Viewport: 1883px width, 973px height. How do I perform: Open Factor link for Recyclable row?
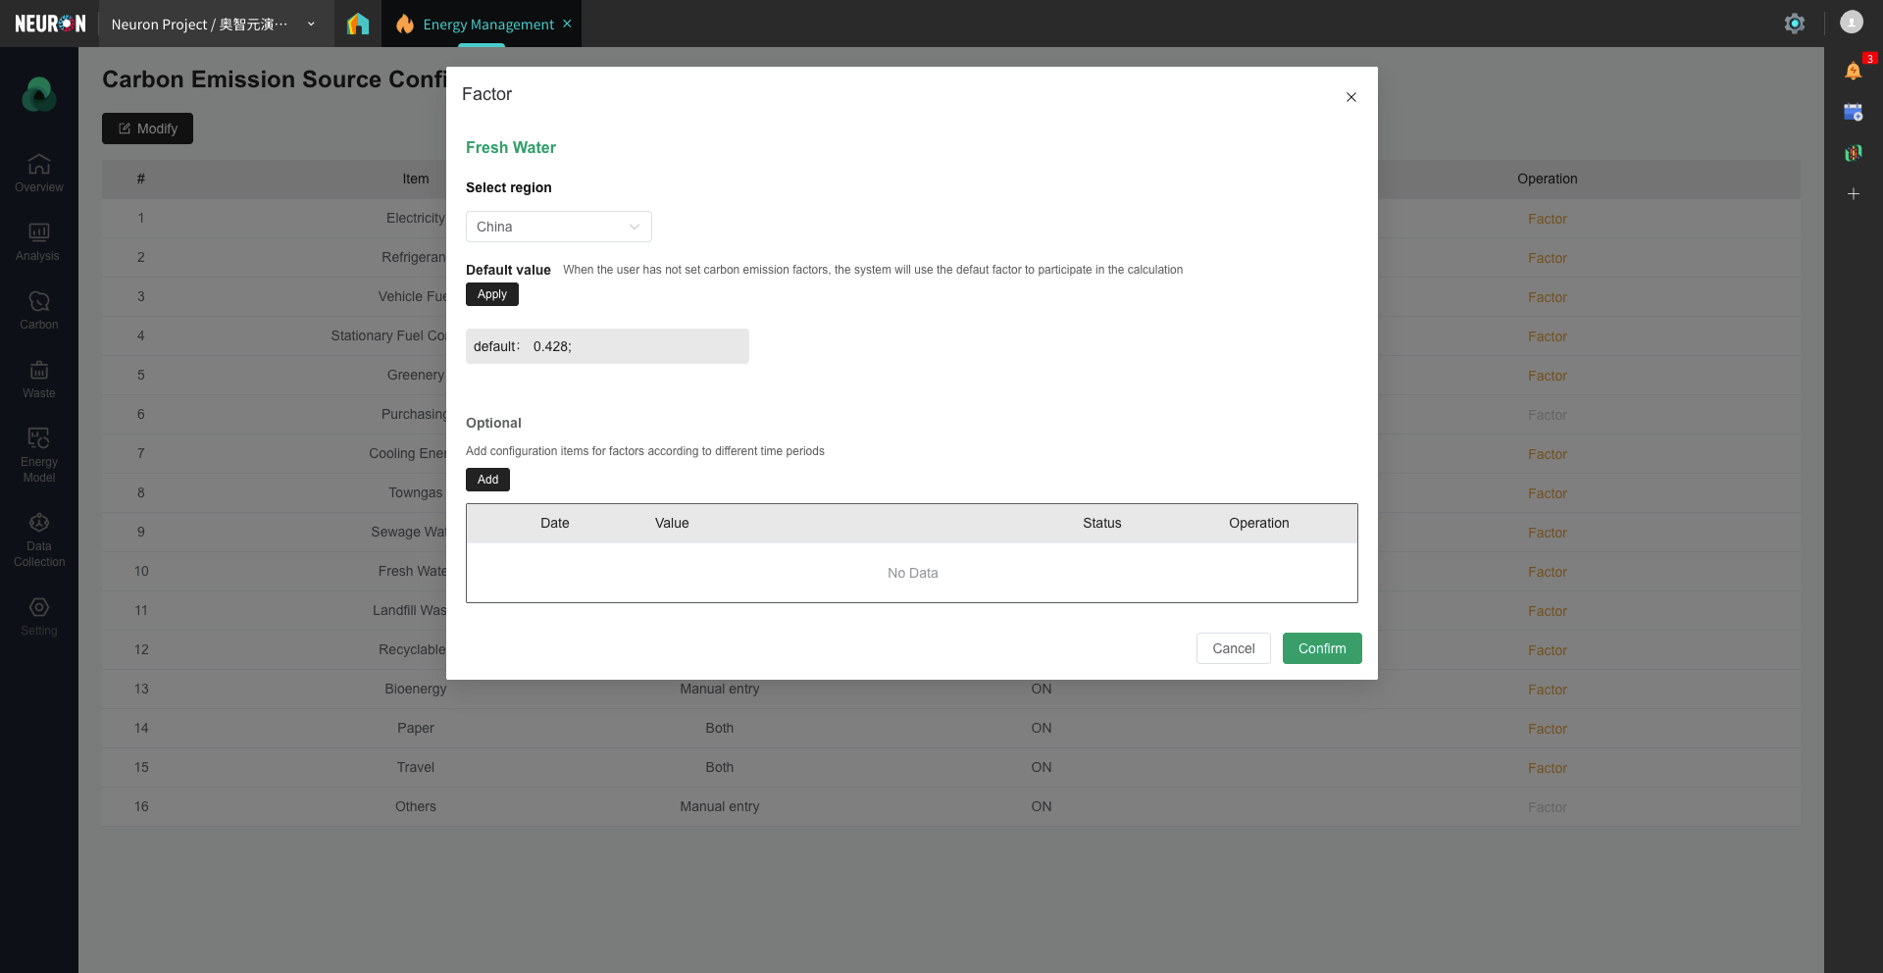[1548, 650]
